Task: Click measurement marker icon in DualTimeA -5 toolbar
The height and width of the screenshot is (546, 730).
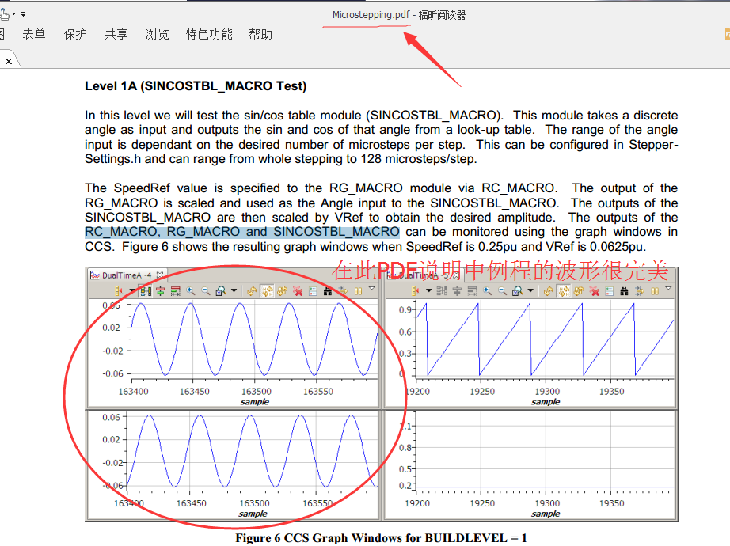Action: [x=416, y=291]
